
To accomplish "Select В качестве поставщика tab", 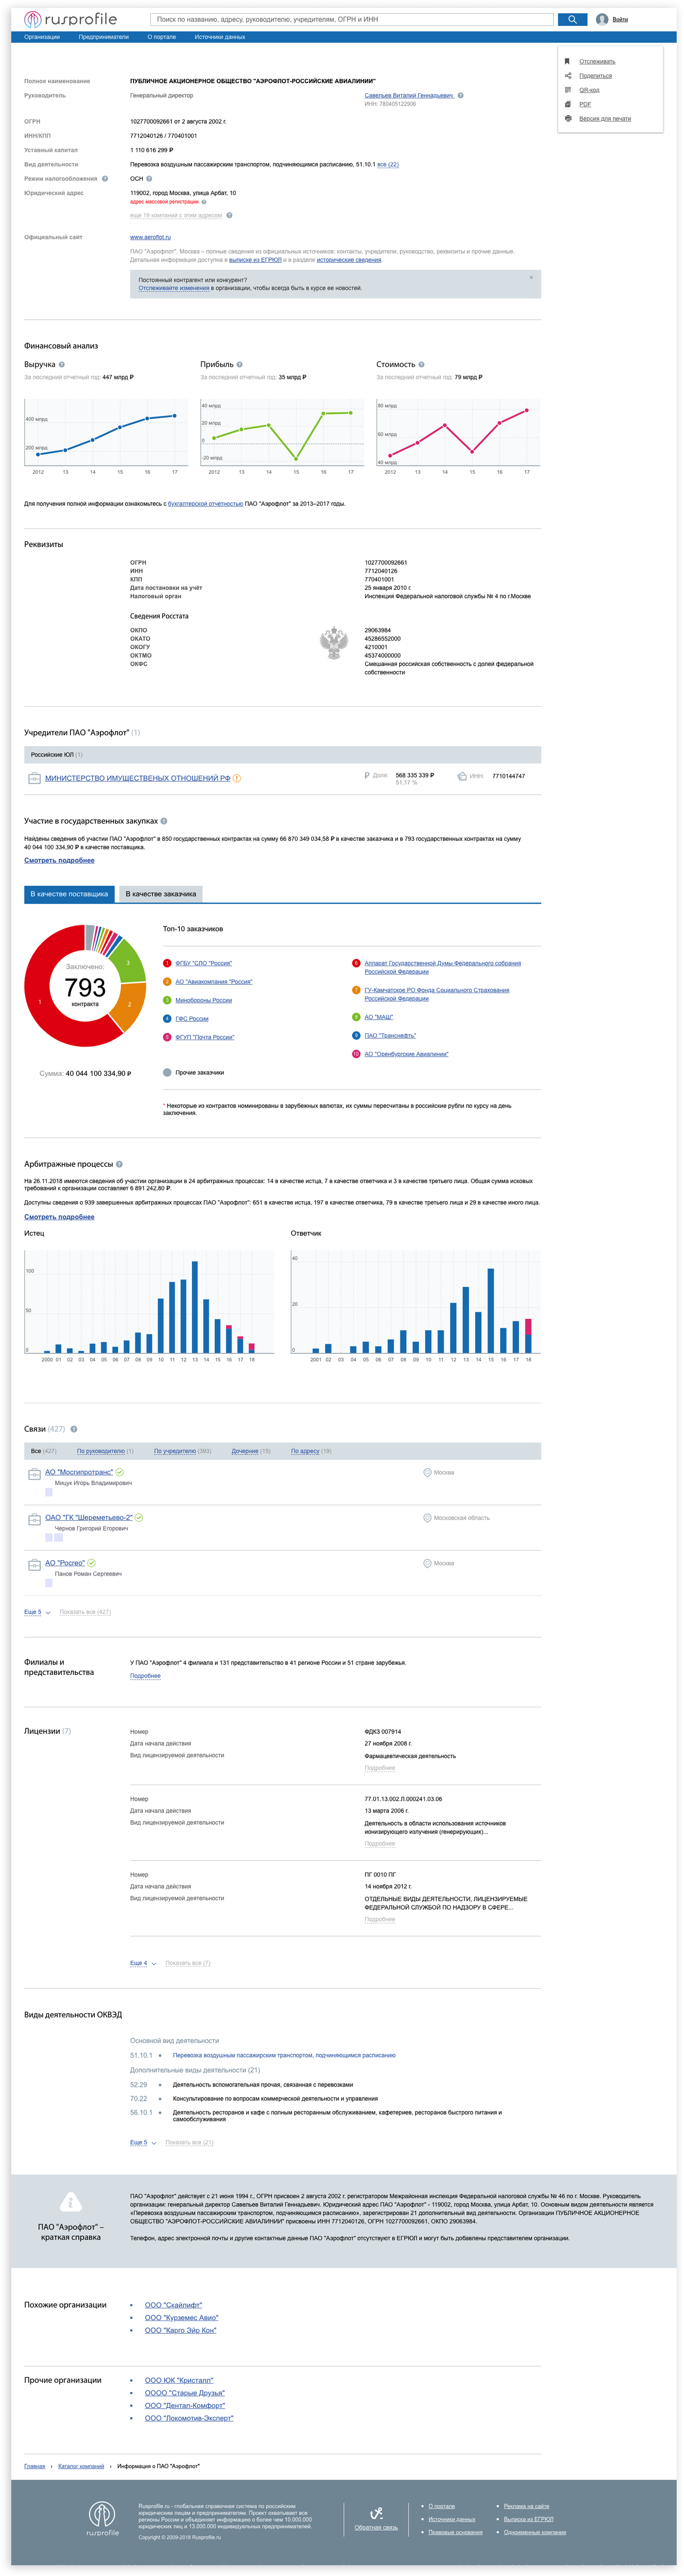I will tap(69, 894).
